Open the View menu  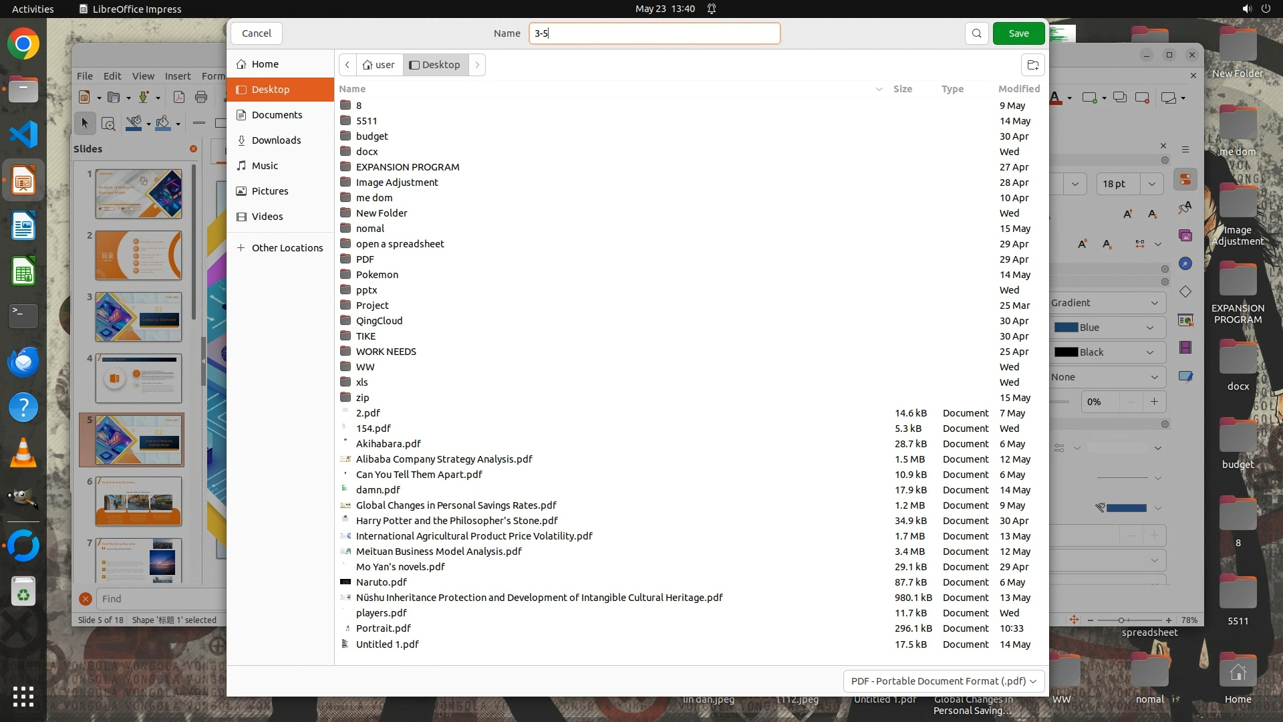point(143,76)
